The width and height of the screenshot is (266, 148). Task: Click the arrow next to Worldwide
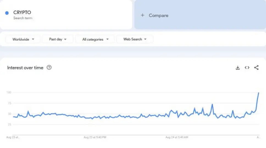(x=33, y=39)
